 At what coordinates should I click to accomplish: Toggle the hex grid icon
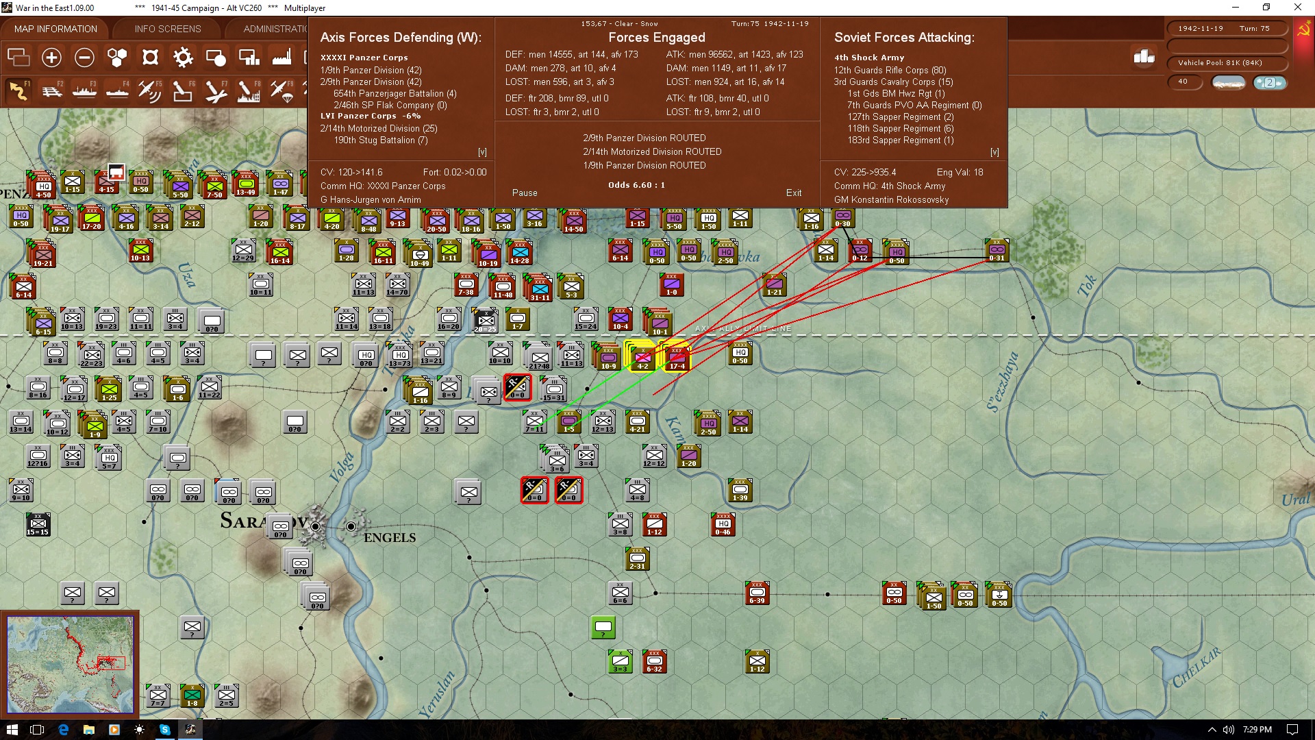[x=117, y=58]
